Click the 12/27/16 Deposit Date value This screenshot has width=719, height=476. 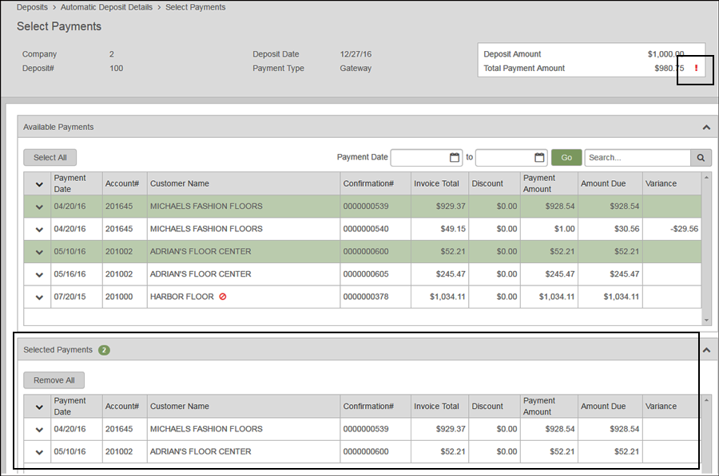pyautogui.click(x=356, y=54)
